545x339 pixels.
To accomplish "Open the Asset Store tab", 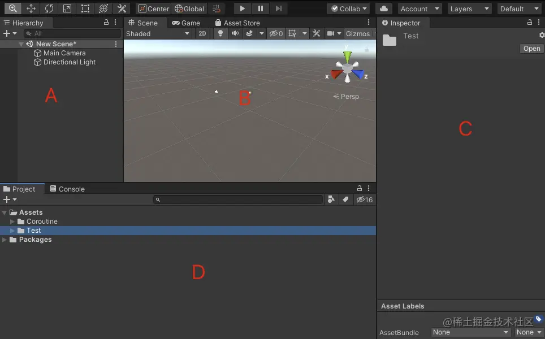I will pyautogui.click(x=237, y=23).
